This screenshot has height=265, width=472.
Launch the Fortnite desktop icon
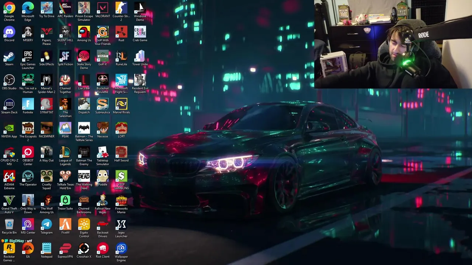(x=28, y=106)
